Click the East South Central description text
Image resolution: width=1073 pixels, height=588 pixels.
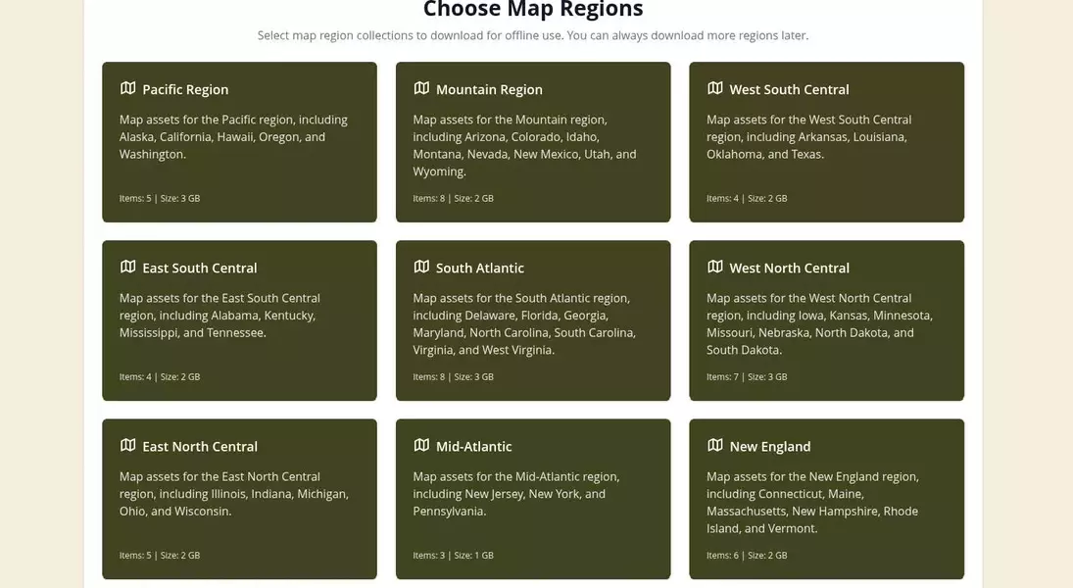click(219, 315)
